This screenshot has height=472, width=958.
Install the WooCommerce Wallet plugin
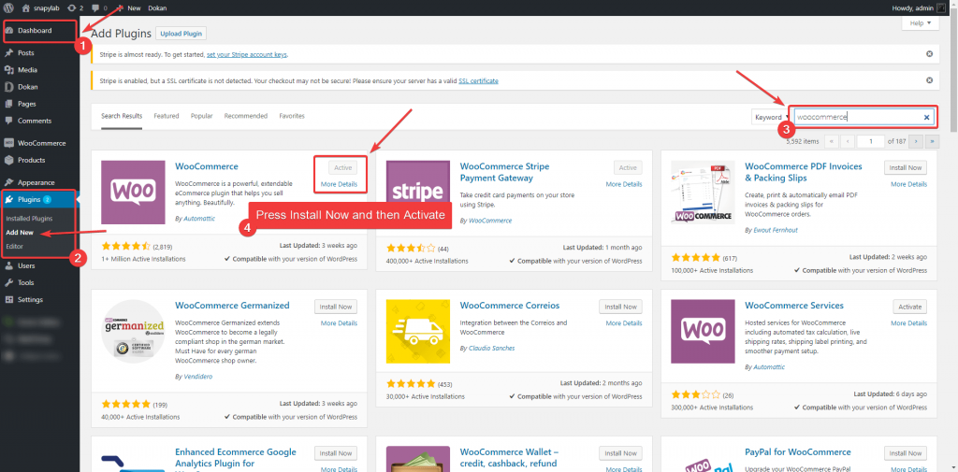(x=620, y=453)
